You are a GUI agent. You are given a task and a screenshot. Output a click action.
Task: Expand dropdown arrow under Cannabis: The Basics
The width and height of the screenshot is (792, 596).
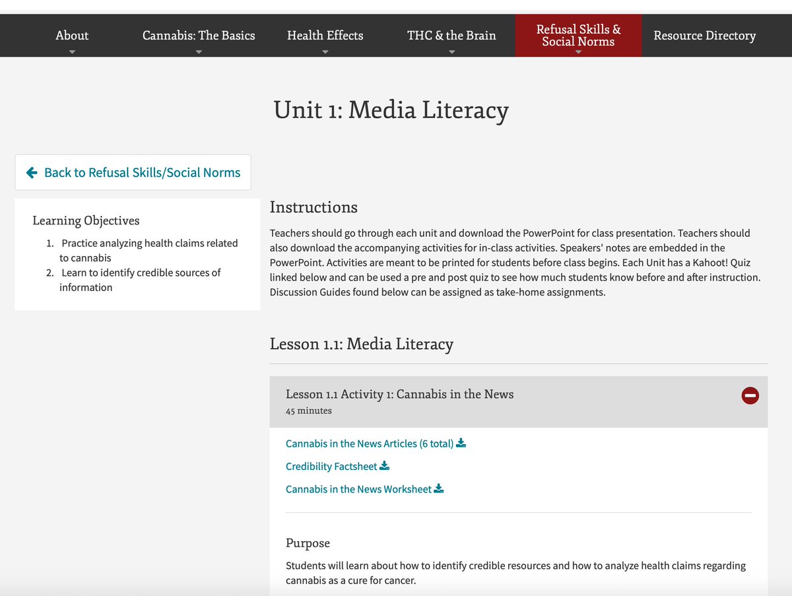[199, 51]
